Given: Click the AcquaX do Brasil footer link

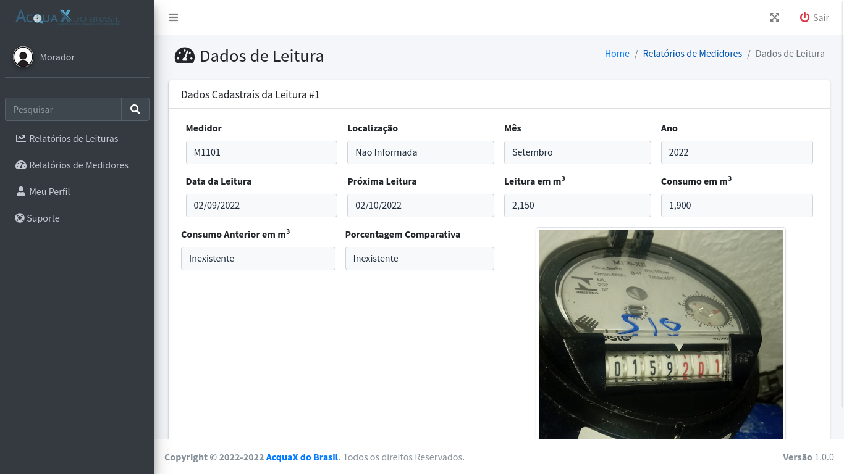Looking at the screenshot, I should point(303,457).
